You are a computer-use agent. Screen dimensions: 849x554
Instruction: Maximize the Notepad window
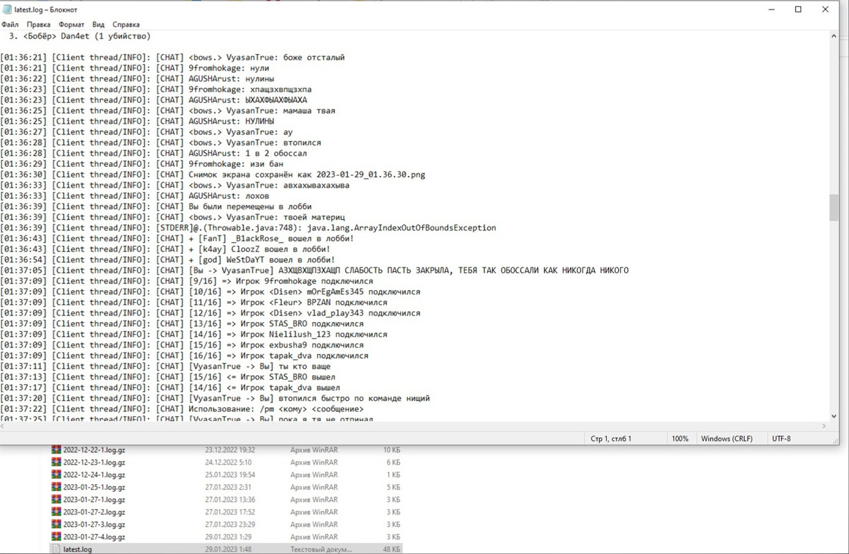coord(798,10)
